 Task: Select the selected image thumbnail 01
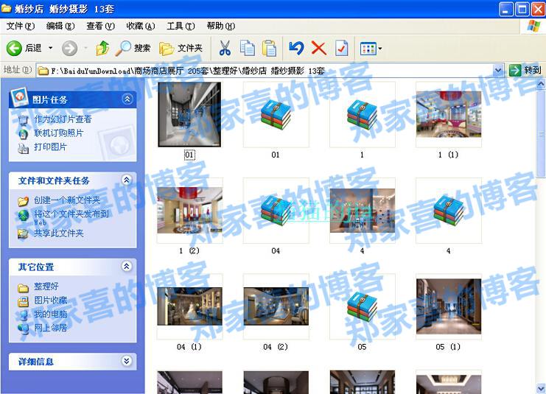pyautogui.click(x=189, y=114)
